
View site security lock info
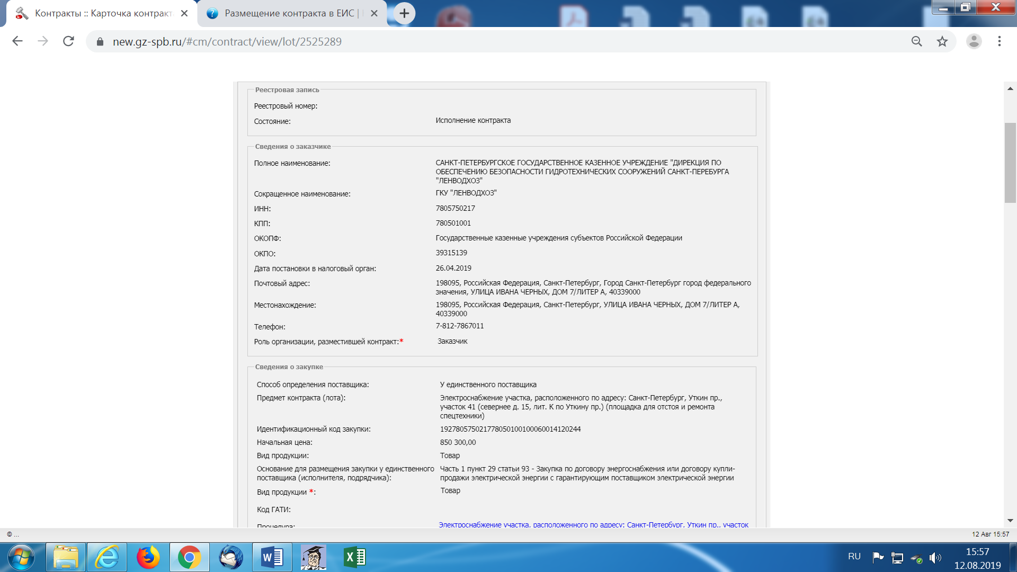pos(100,41)
